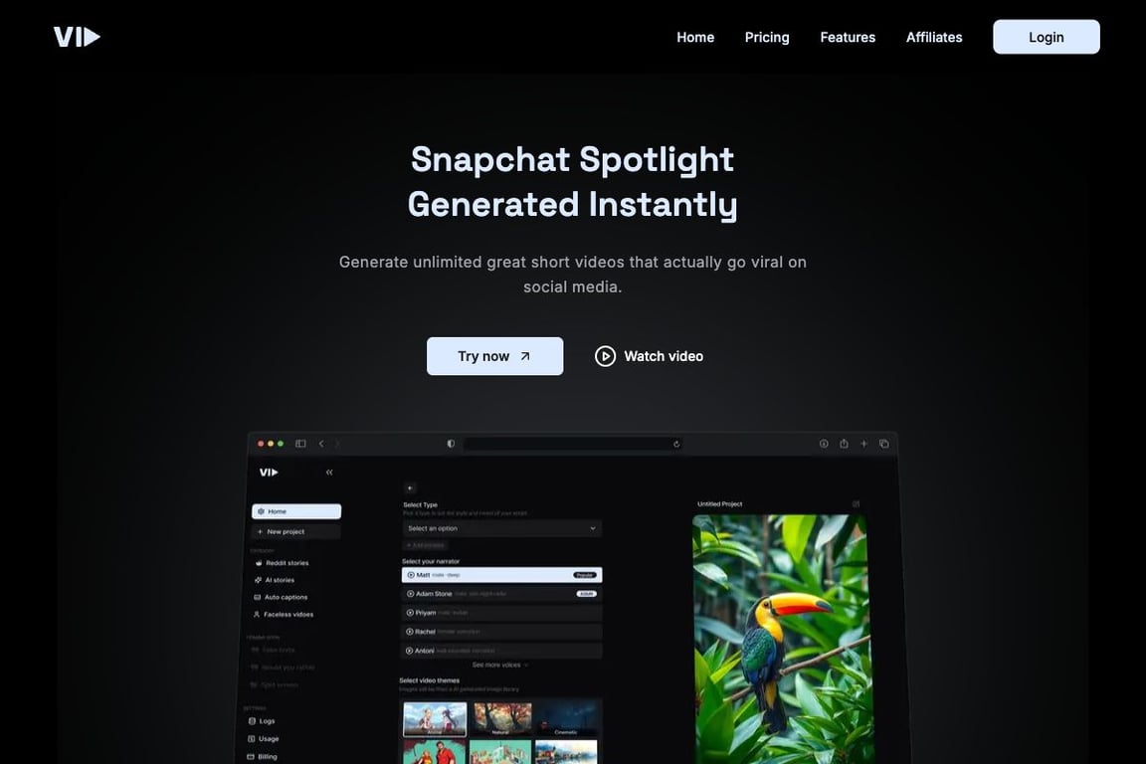Open the Select an option dropdown
This screenshot has width=1146, height=764.
501,528
